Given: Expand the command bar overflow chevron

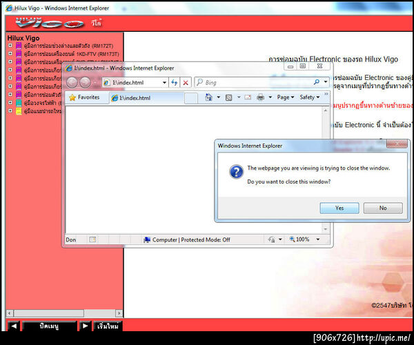Looking at the screenshot, I should click(326, 95).
